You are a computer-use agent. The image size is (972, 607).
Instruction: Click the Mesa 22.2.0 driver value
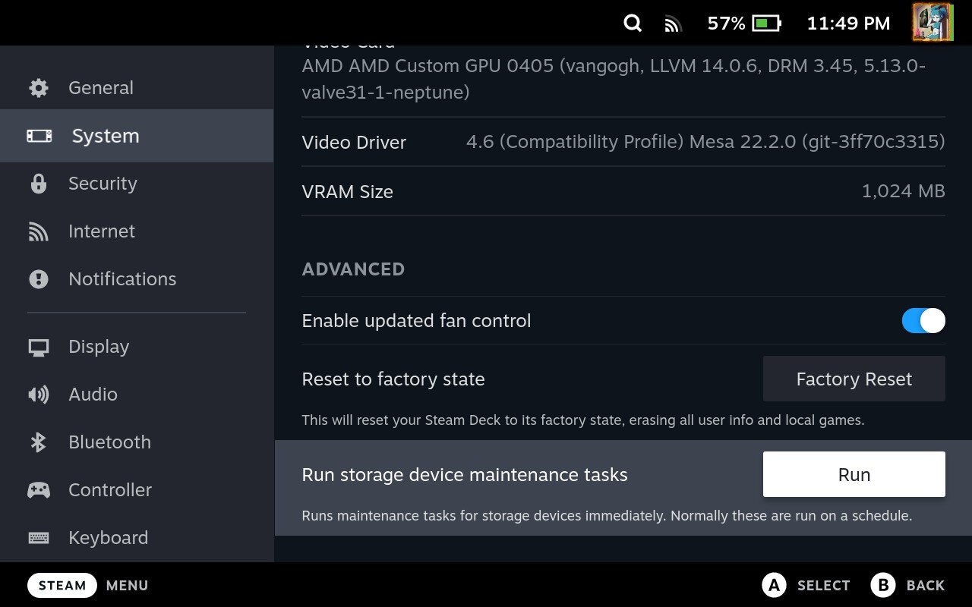tap(705, 142)
